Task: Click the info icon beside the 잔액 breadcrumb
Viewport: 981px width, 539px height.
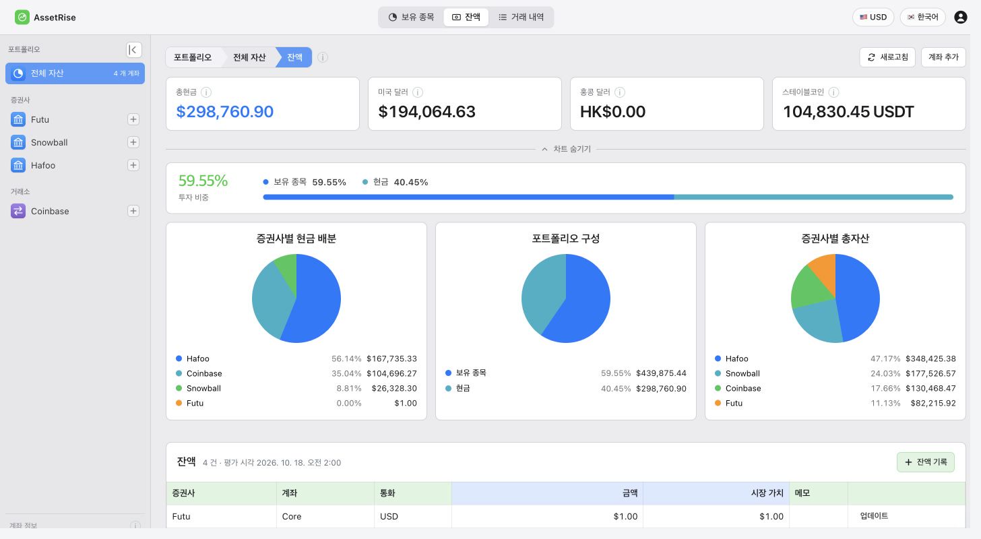Action: pos(323,57)
